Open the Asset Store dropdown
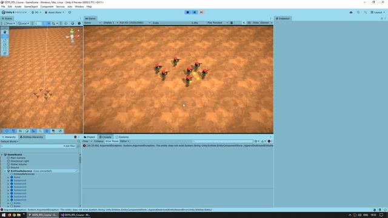 tap(55, 12)
